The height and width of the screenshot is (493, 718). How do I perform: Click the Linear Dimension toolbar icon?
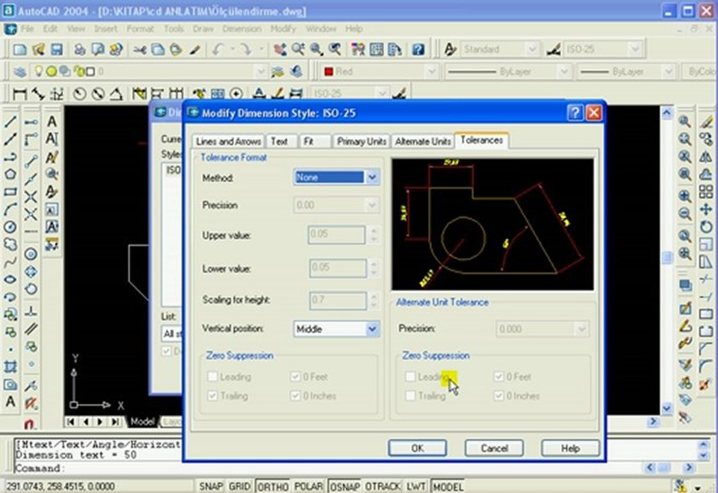click(20, 94)
